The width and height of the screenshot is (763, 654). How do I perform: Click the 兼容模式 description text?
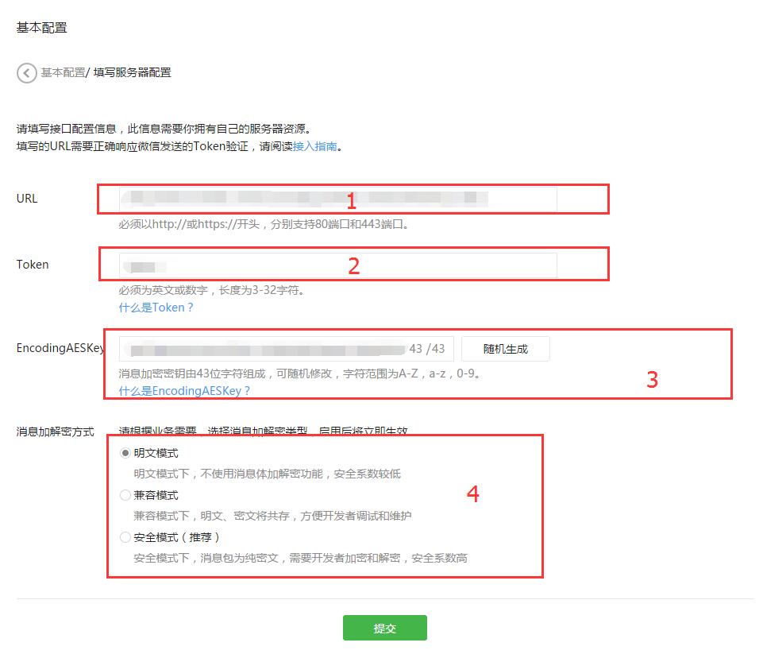click(x=272, y=516)
